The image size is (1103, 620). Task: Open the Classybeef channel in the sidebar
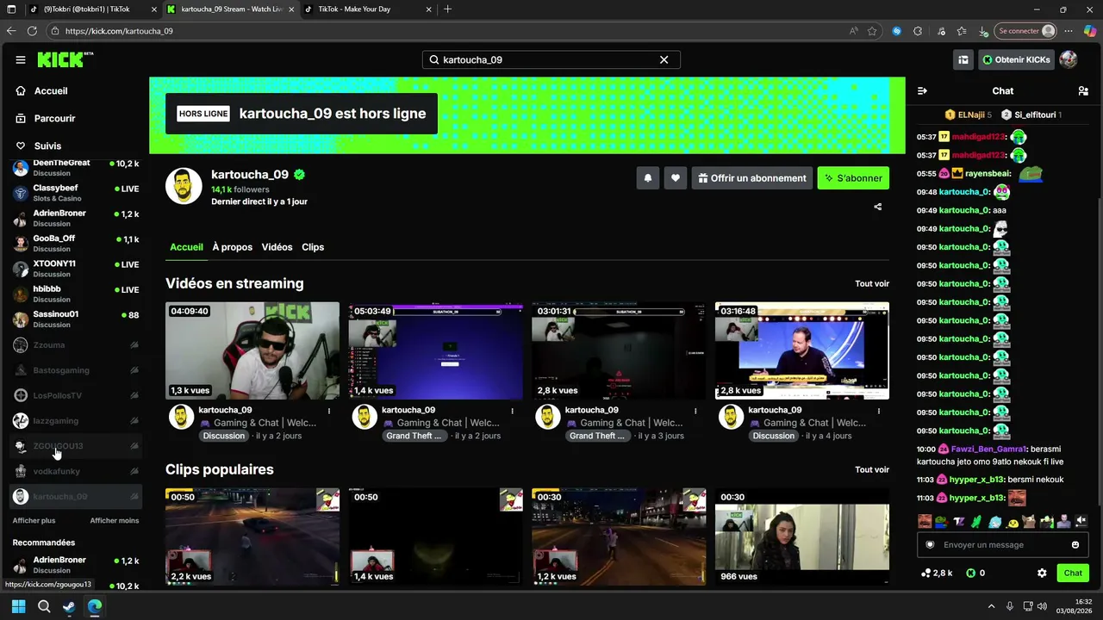coord(74,193)
